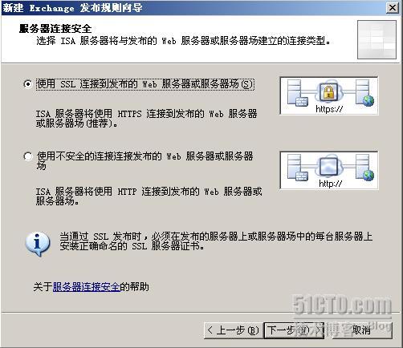Click the wizard title bar text
403x348 pixels.
point(72,8)
